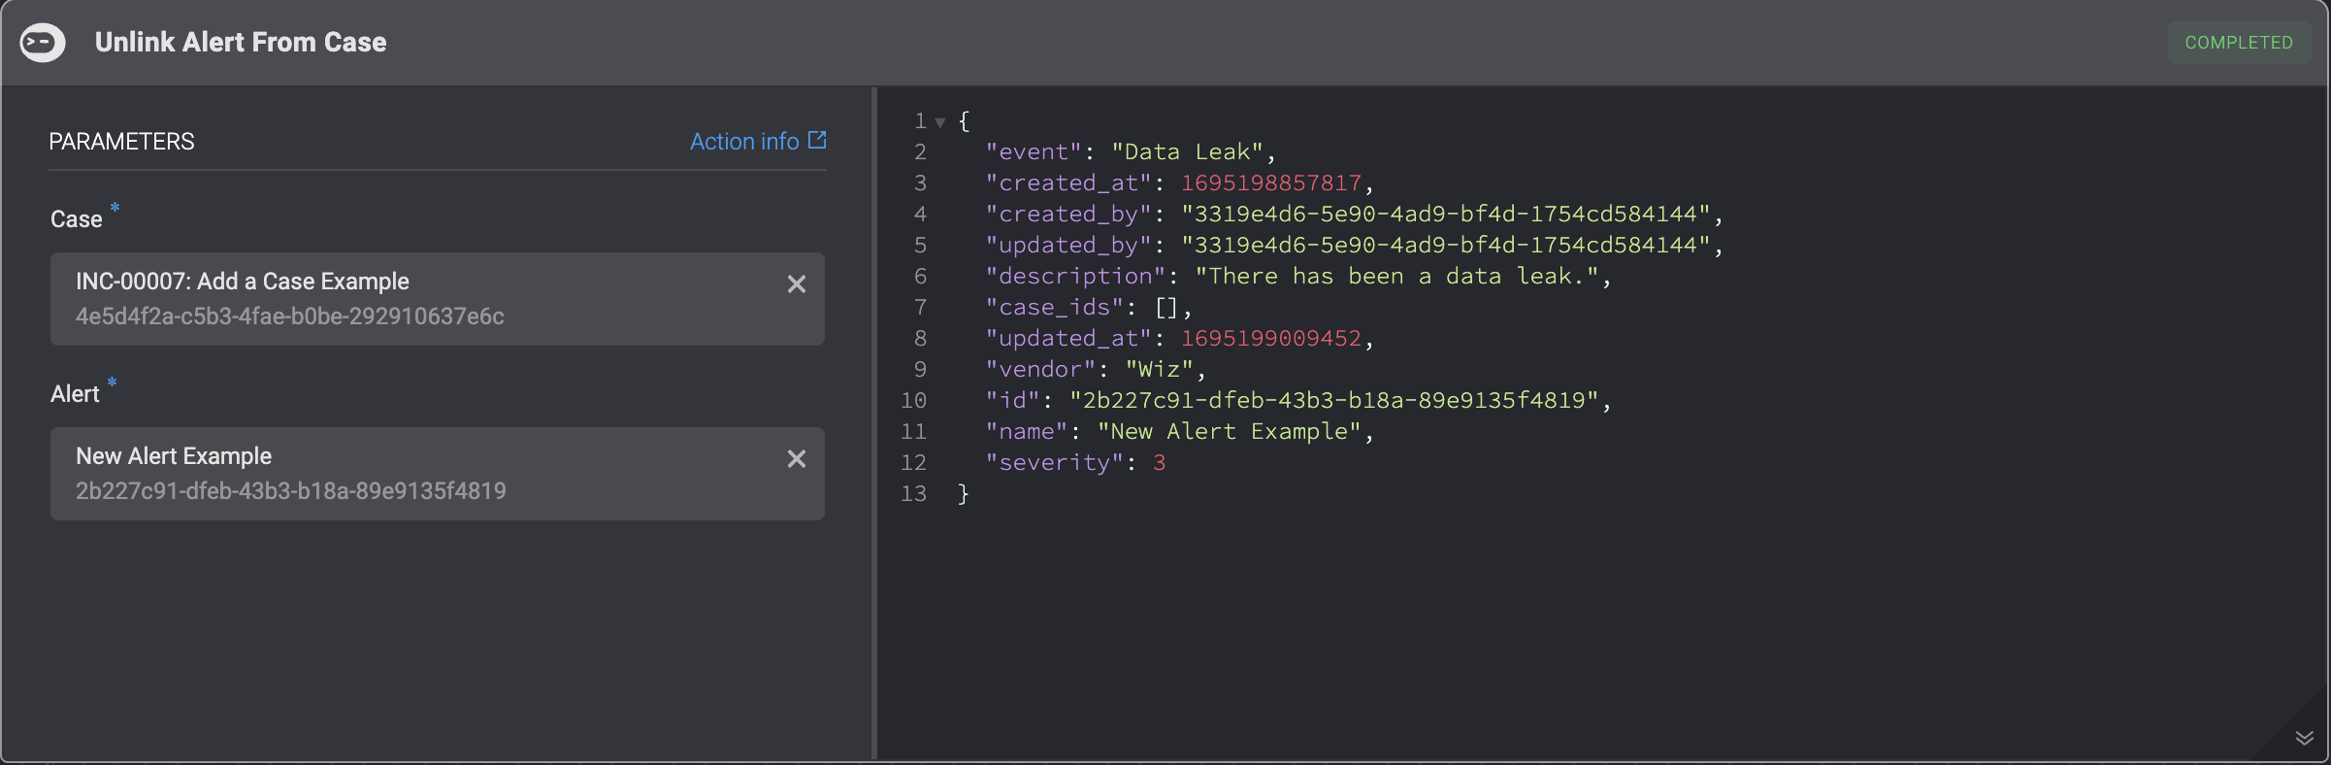This screenshot has width=2331, height=765.
Task: Click the "name": "New Alert Example" JSON line
Action: [x=1180, y=432]
